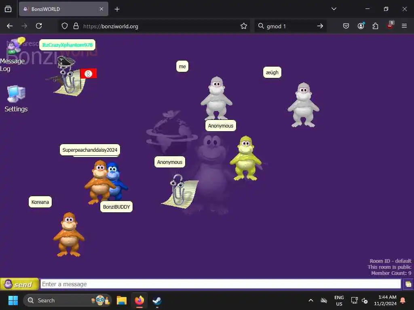Bookmark this page with star icon
This screenshot has height=310, width=414.
pyautogui.click(x=244, y=26)
